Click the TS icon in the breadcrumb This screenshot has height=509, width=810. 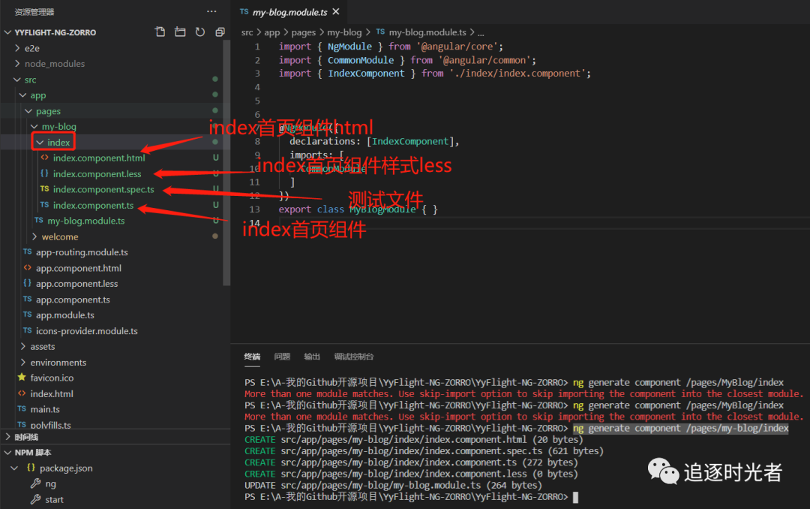(380, 32)
